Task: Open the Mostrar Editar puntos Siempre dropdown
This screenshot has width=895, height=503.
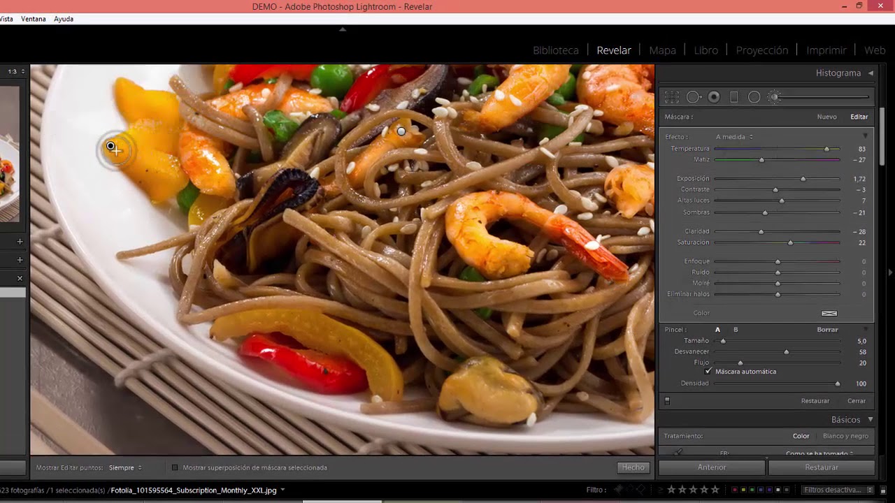Action: (125, 467)
